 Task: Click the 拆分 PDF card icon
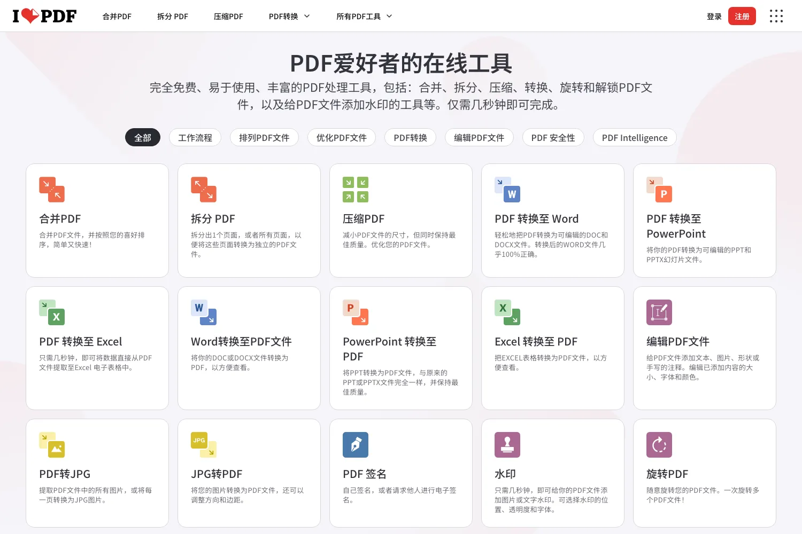click(x=204, y=190)
